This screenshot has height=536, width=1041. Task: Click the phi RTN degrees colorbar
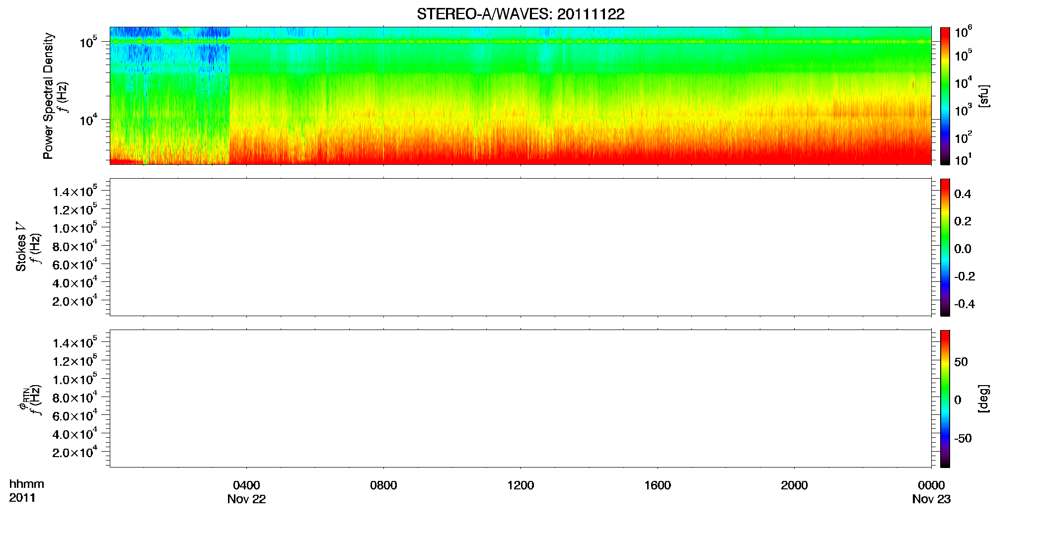pos(945,399)
